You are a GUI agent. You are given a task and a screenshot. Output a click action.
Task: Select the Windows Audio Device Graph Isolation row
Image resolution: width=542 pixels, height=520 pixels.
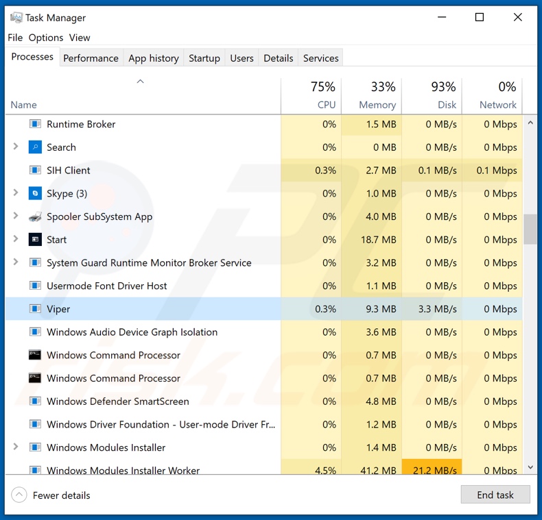263,332
